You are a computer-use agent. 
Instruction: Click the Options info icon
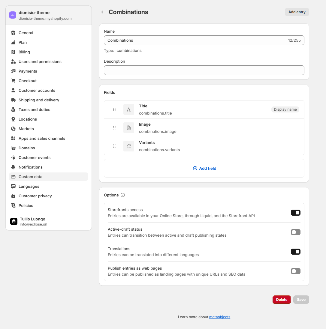point(123,195)
